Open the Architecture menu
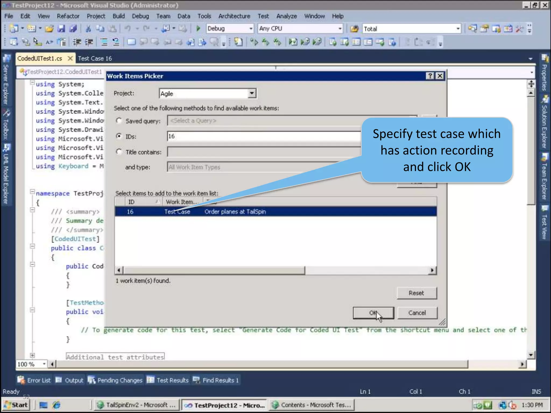551x413 pixels. 234,16
